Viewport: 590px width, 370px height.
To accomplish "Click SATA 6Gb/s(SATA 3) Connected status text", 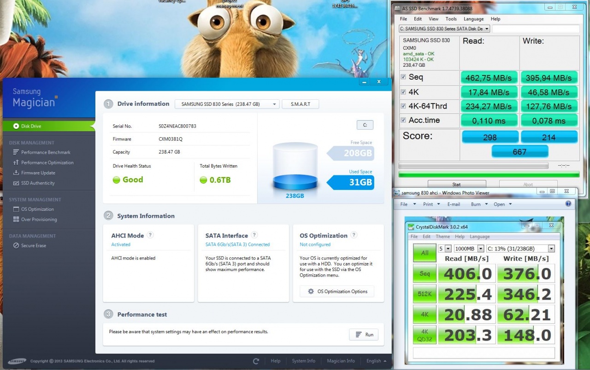I will tap(237, 244).
